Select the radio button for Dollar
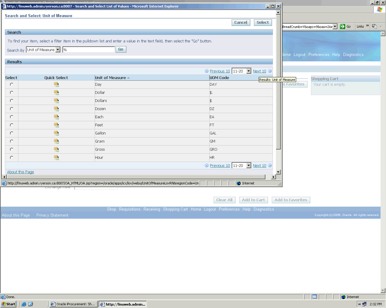386x308 pixels. click(11, 93)
